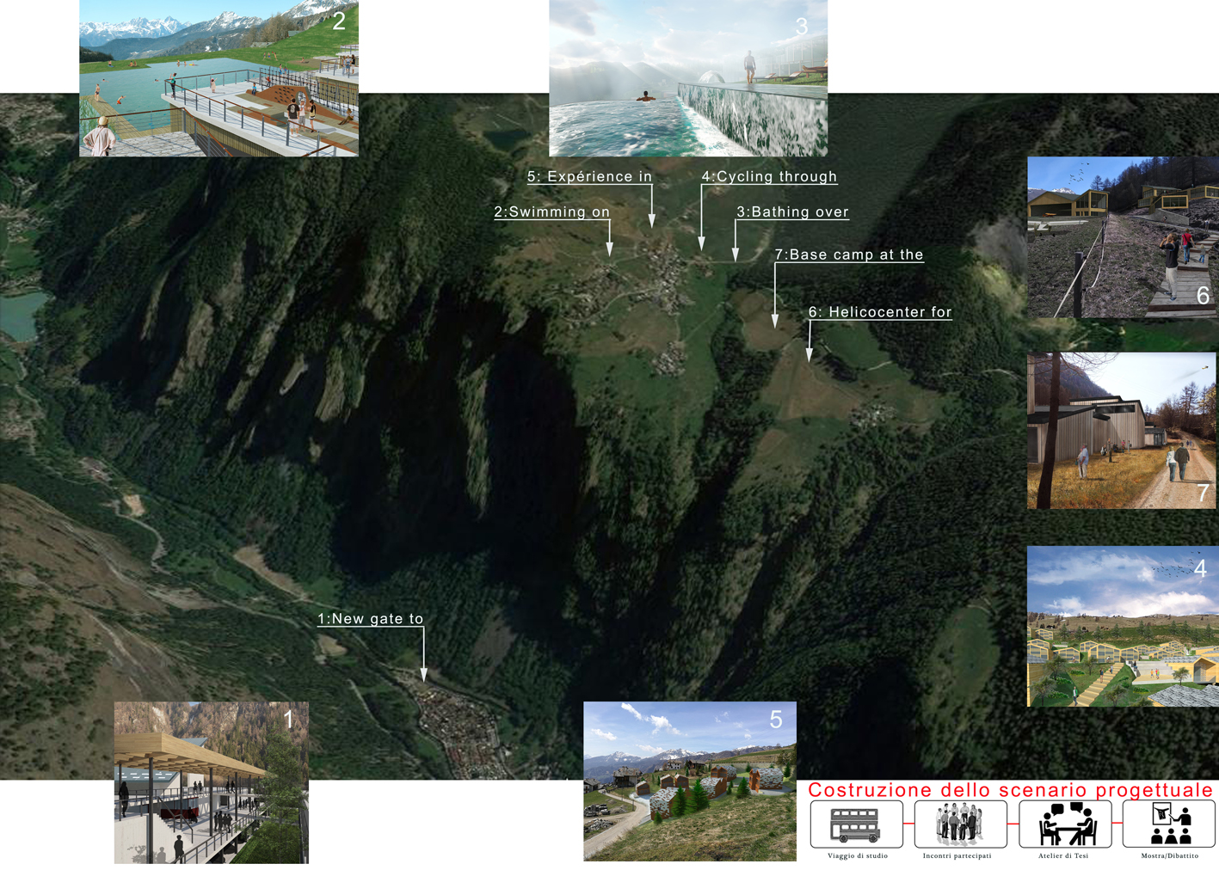
Task: Click the "Viaggio di studio" caption text
Action: tap(857, 856)
